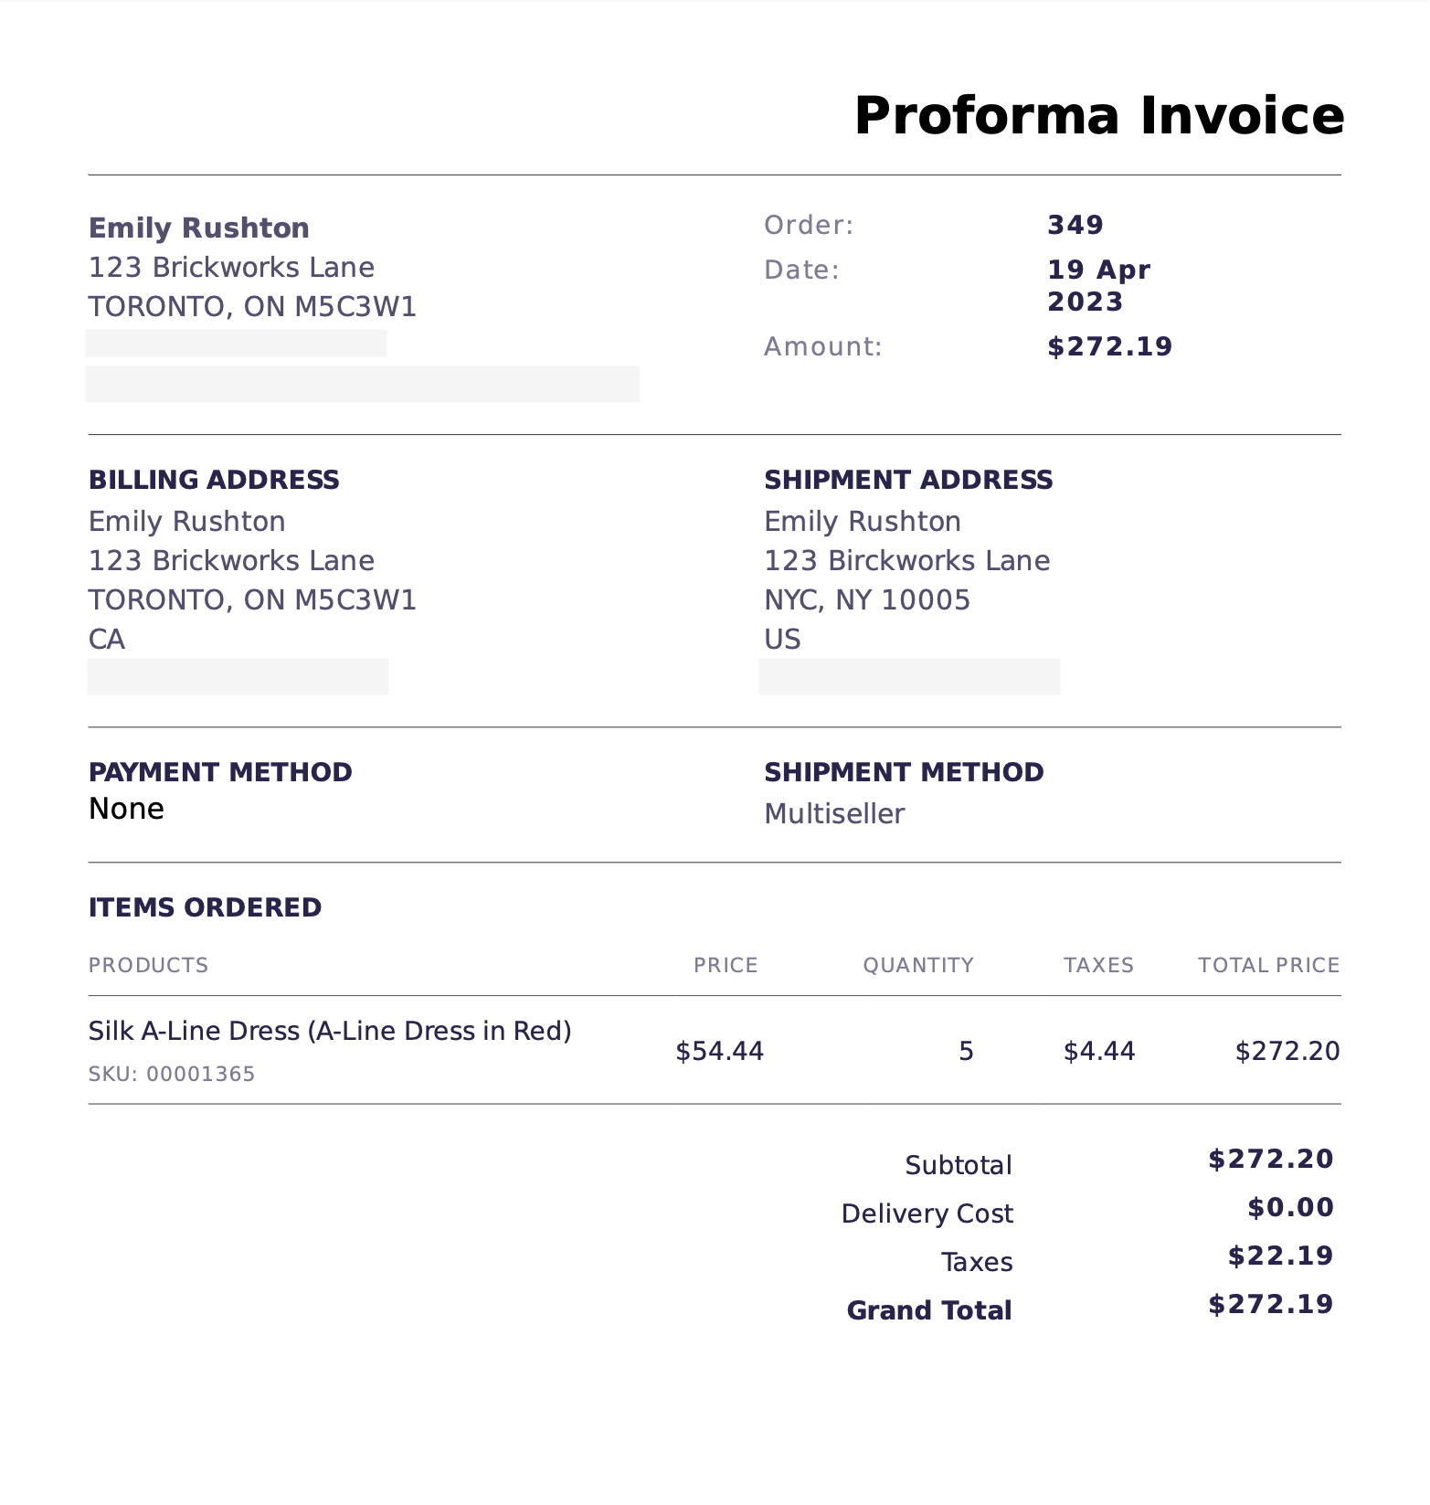Click the SHIPMENT ADDRESS heading
Image resolution: width=1430 pixels, height=1505 pixels.
(908, 480)
